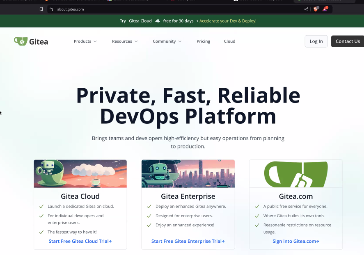
Task: Click the Log In button
Action: (316, 41)
